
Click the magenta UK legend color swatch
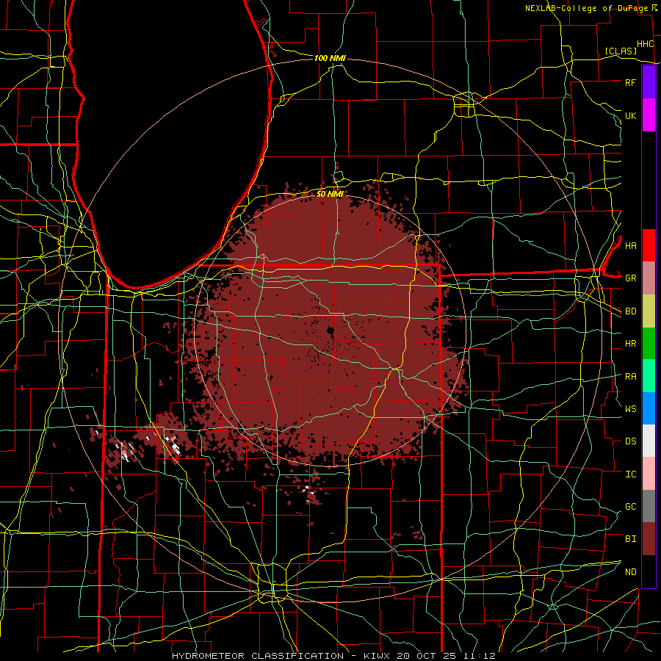pos(649,115)
